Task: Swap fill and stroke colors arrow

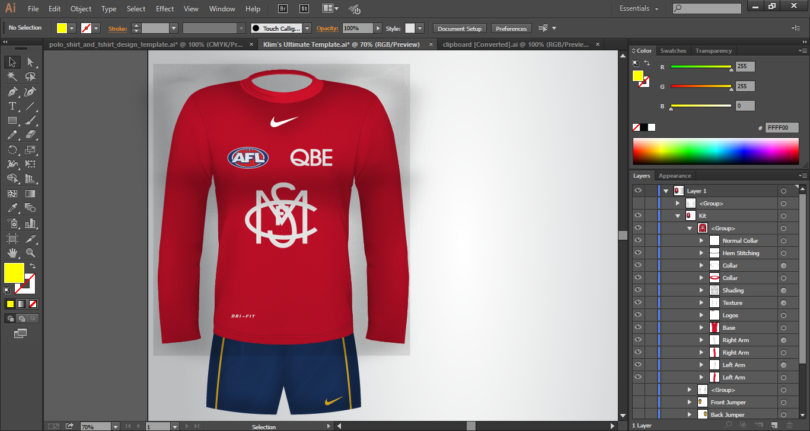Action: point(33,266)
